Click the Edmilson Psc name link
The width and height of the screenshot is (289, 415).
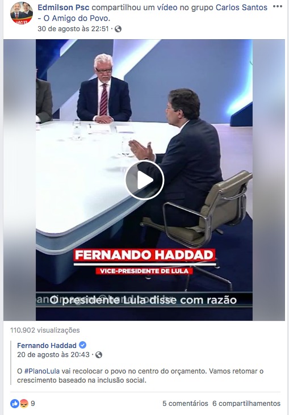[64, 7]
